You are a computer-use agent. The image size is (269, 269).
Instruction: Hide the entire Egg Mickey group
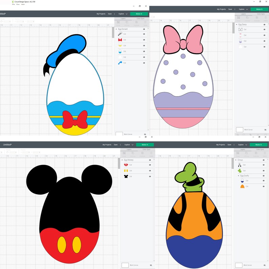(150, 160)
